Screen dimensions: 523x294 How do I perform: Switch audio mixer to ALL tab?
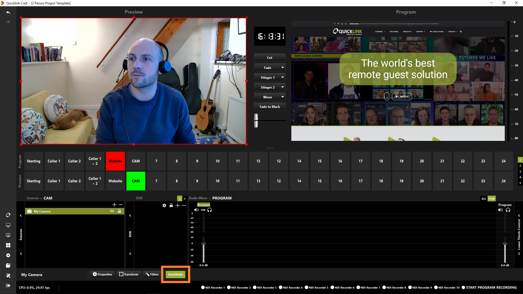(484, 199)
